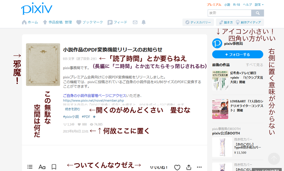
Task: Open the ピクシブ文芸大賞 thumbnail
Action: point(220,80)
